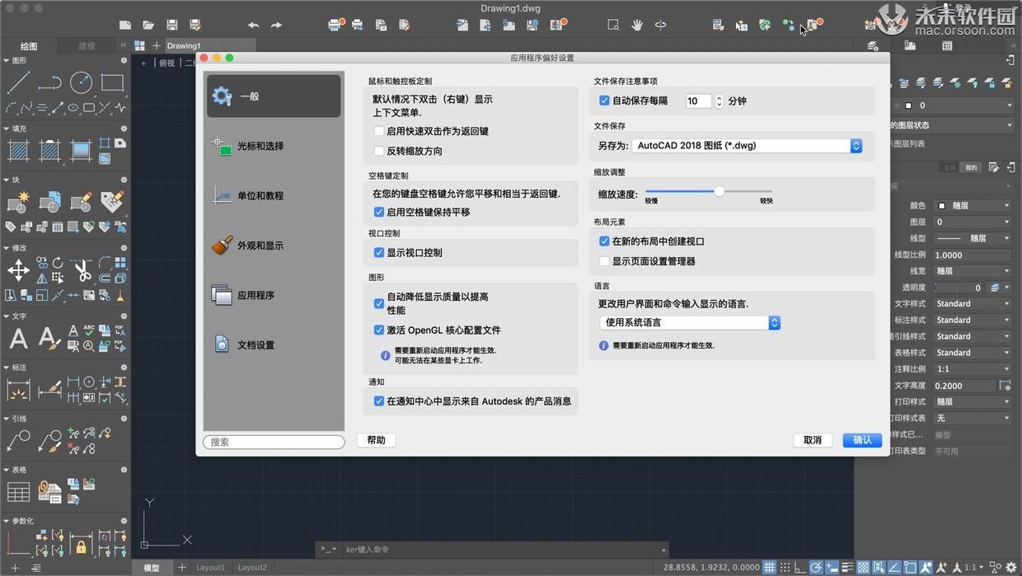Select the Rectangle drawing tool
Viewport: 1022px width, 576px height.
112,82
